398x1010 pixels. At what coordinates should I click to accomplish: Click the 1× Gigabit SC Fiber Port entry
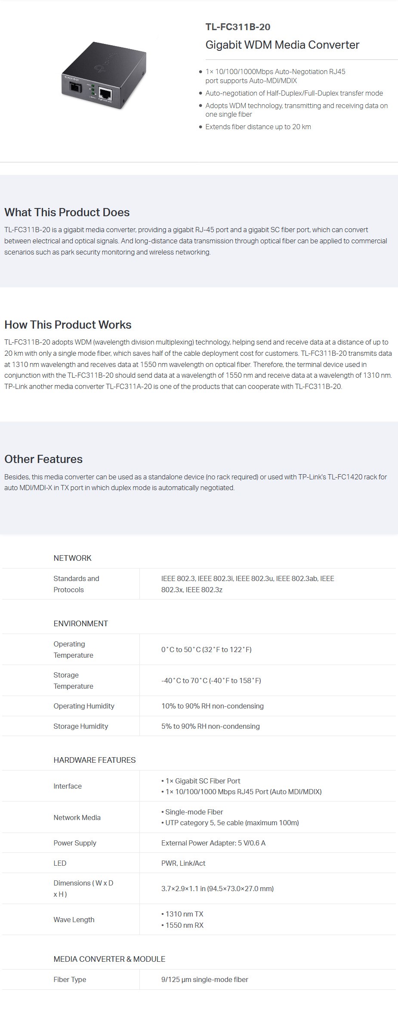coord(201,781)
